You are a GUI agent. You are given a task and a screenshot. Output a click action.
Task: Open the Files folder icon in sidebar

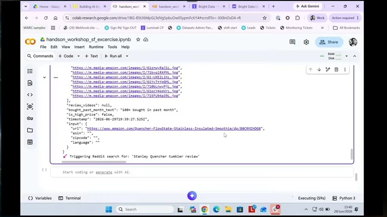(30, 130)
